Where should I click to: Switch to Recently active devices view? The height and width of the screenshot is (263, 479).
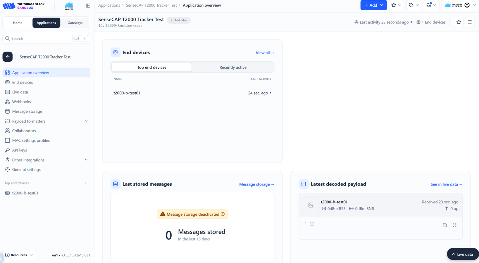pos(233,67)
